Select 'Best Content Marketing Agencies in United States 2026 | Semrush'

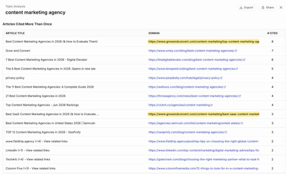tap(50, 123)
